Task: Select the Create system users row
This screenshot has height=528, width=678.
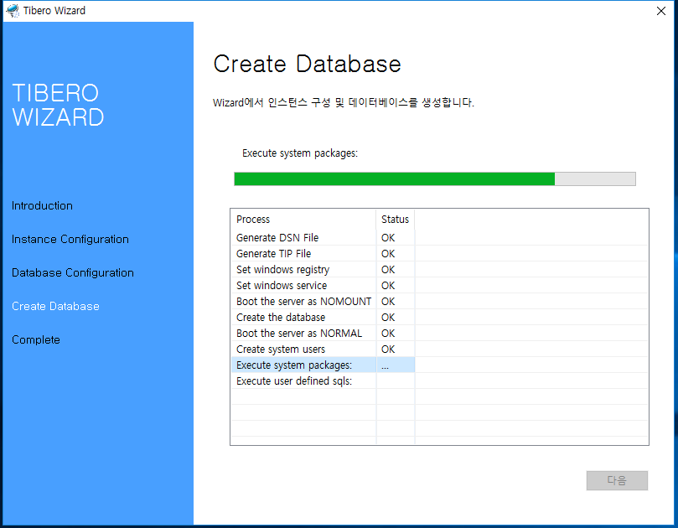Action: (x=439, y=349)
